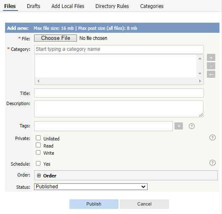The width and height of the screenshot is (222, 214).
Task: Click the plus icon beside category list
Action: coord(211,58)
